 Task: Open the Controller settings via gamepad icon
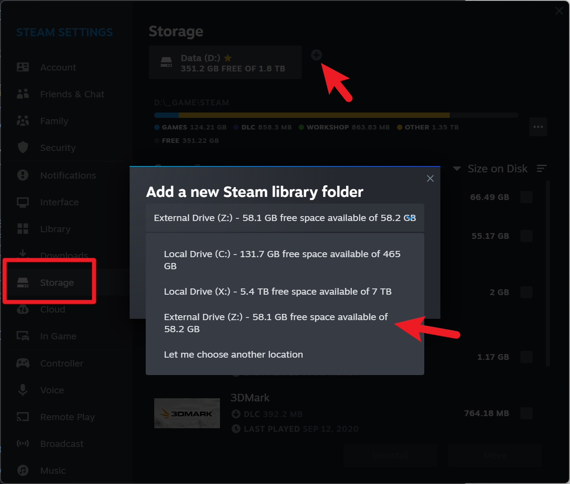click(23, 363)
